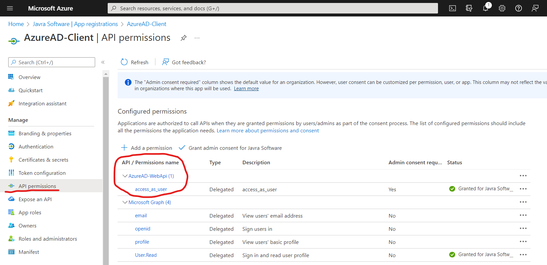Open the top bar feedback icon
This screenshot has height=265, width=547.
click(535, 8)
